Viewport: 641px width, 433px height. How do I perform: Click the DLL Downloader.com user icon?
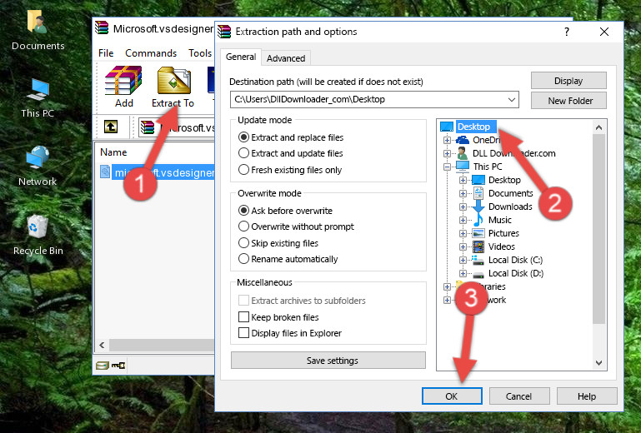point(463,153)
